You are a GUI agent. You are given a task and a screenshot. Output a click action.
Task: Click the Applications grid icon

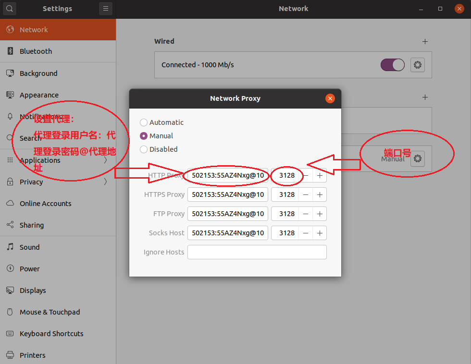coord(10,160)
